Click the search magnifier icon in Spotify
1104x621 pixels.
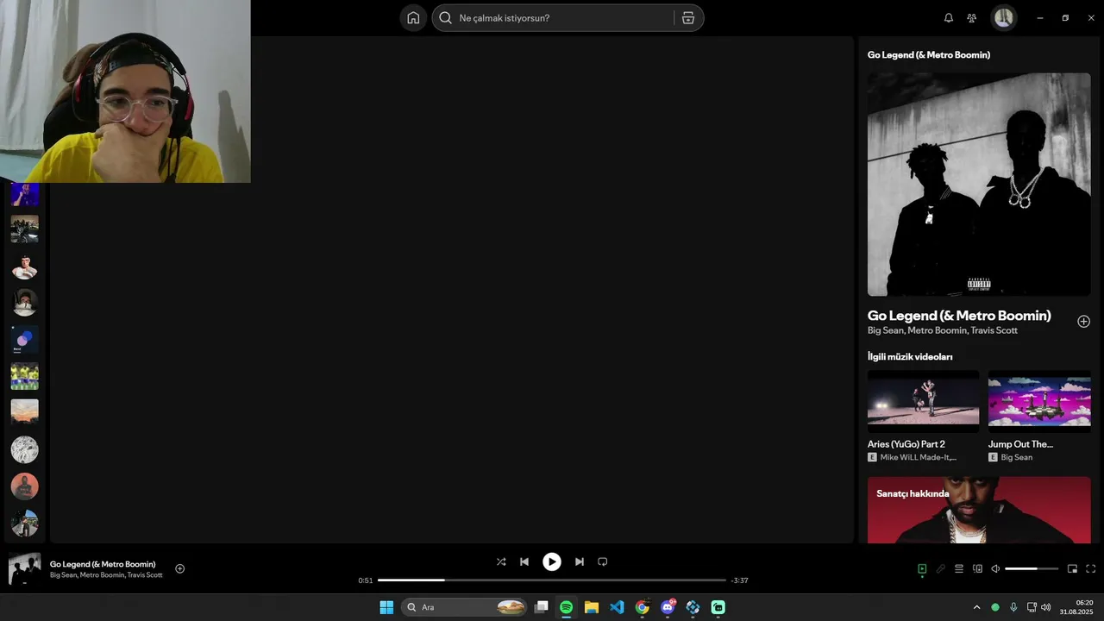(x=446, y=18)
